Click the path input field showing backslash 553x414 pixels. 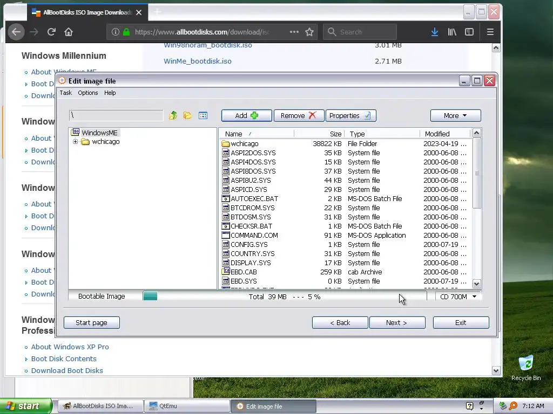point(116,115)
